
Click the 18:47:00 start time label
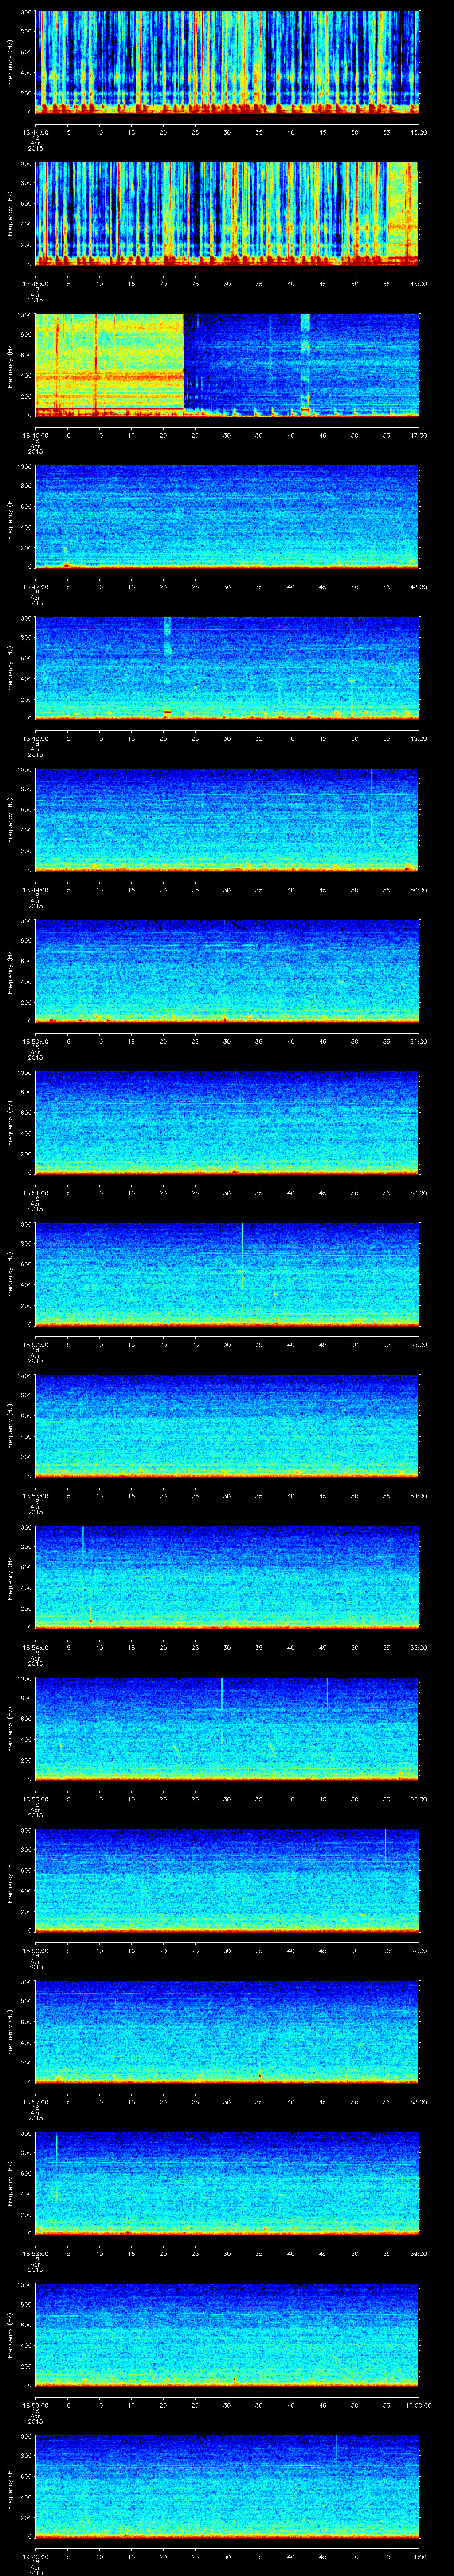[36, 587]
